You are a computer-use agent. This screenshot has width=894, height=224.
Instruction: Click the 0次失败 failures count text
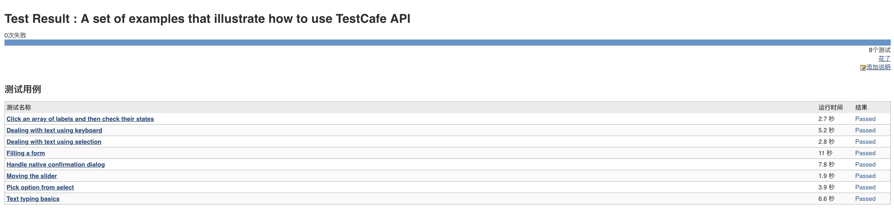16,35
